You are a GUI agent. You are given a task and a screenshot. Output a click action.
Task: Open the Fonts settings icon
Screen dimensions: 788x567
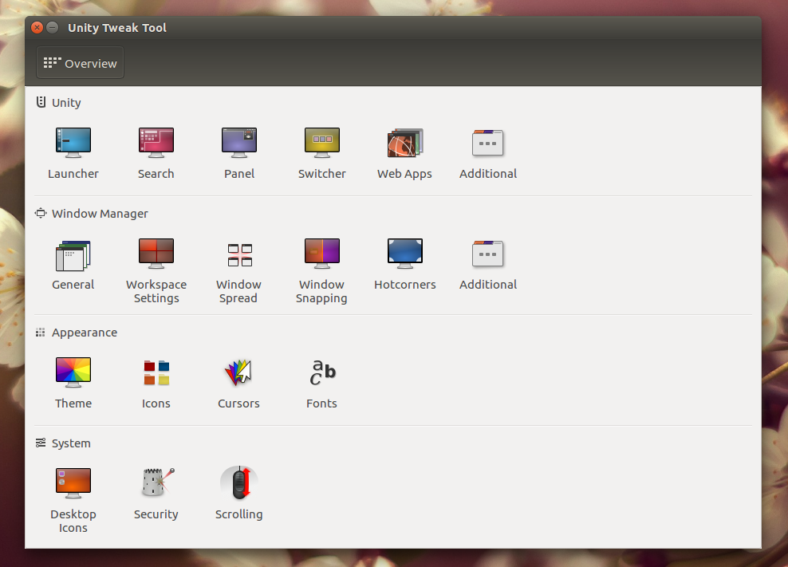[322, 372]
